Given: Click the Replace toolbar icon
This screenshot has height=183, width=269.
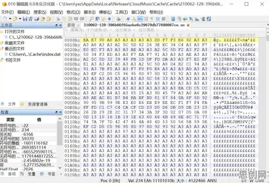Looking at the screenshot, I should pyautogui.click(x=97, y=19).
